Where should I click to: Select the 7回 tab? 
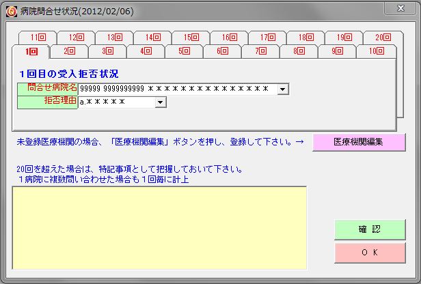pyautogui.click(x=260, y=51)
